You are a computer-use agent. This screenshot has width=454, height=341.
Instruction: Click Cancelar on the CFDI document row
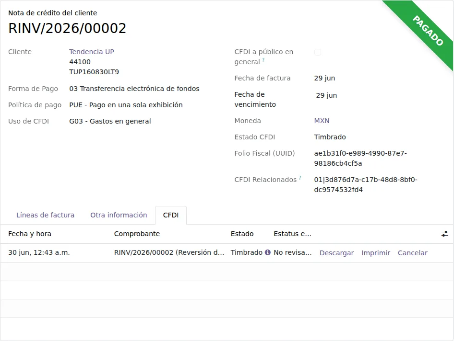pyautogui.click(x=412, y=253)
